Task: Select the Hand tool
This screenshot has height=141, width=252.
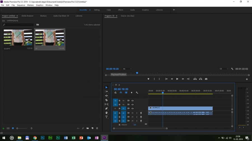Action: [x=106, y=113]
